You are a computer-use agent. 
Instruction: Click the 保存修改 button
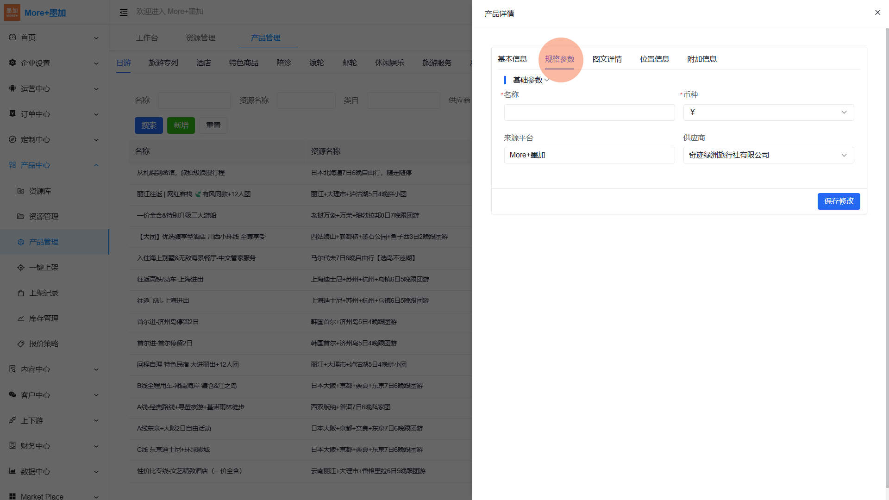(839, 201)
